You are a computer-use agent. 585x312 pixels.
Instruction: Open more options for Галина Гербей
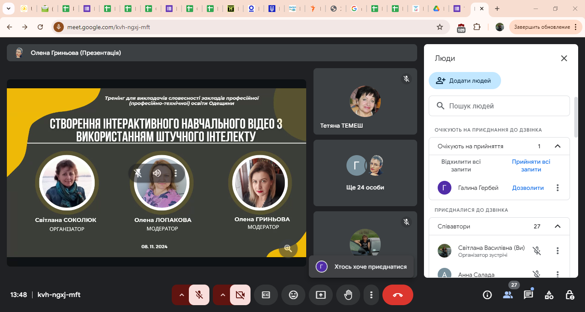tap(557, 188)
